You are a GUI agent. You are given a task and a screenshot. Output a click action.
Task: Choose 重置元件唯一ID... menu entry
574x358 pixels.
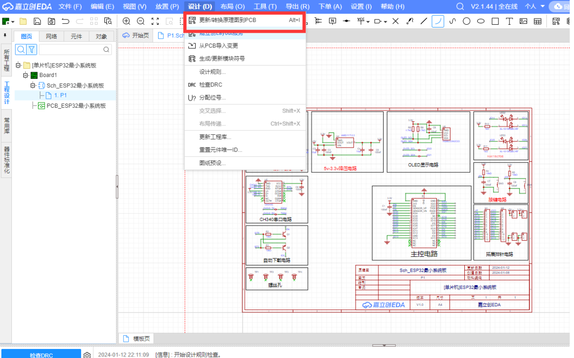[245, 150]
